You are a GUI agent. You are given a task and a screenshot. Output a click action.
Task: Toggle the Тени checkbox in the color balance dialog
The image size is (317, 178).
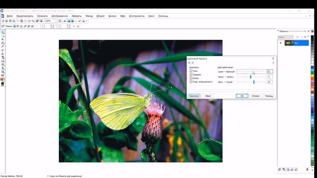tap(191, 71)
